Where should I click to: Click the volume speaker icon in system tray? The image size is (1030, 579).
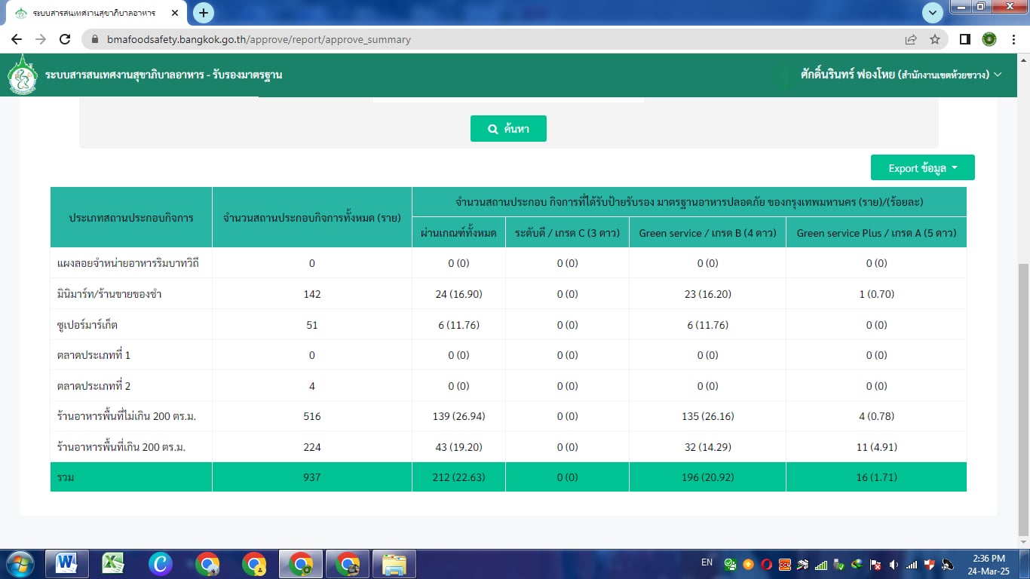coord(894,564)
